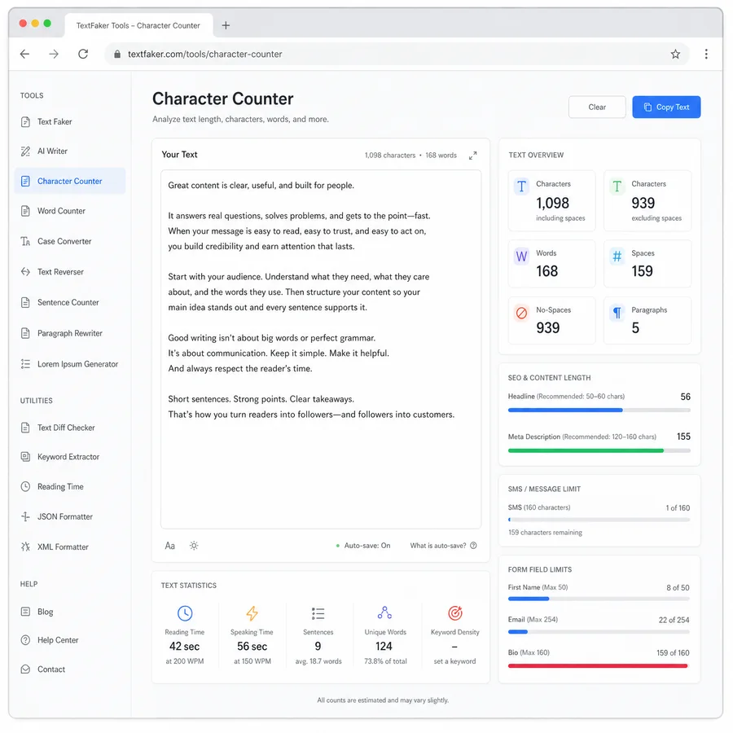
Task: Click the Case Converter icon
Action: point(26,242)
